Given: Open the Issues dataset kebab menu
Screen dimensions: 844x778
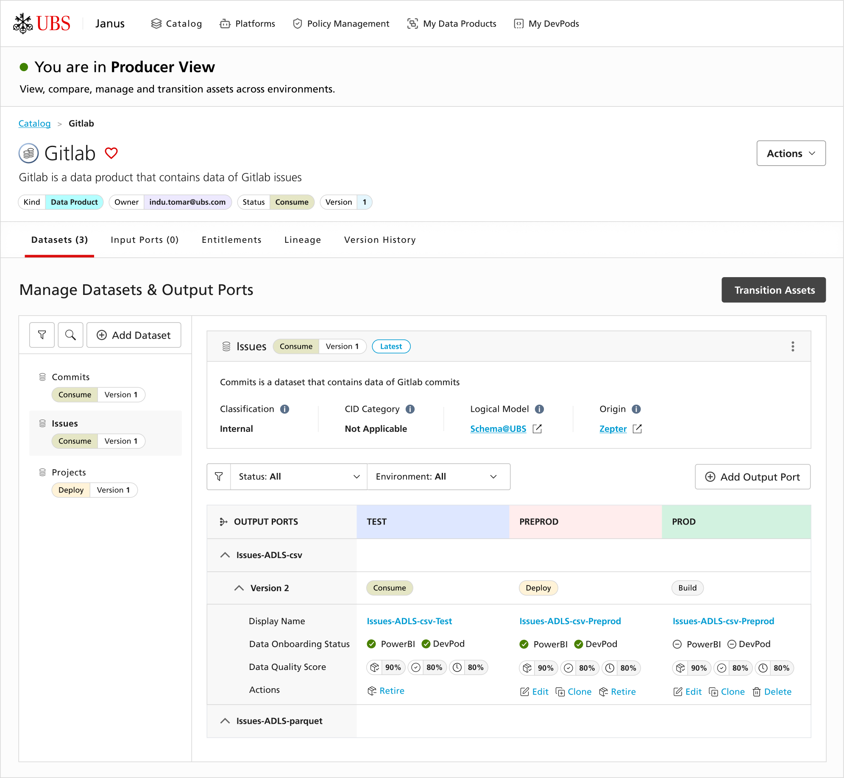Looking at the screenshot, I should click(x=793, y=346).
